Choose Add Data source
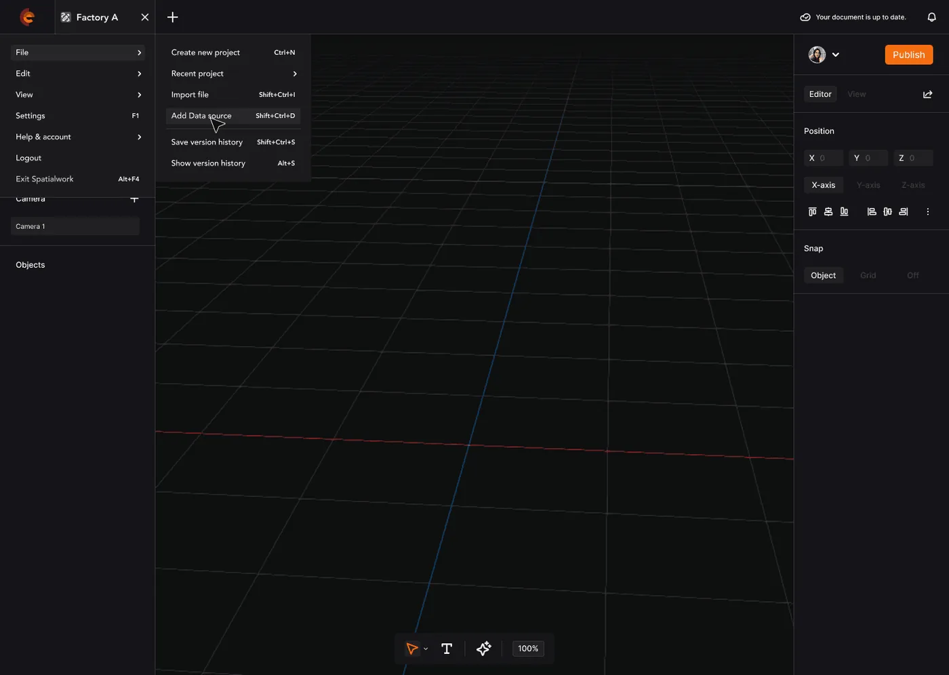Image resolution: width=949 pixels, height=675 pixels. click(233, 116)
